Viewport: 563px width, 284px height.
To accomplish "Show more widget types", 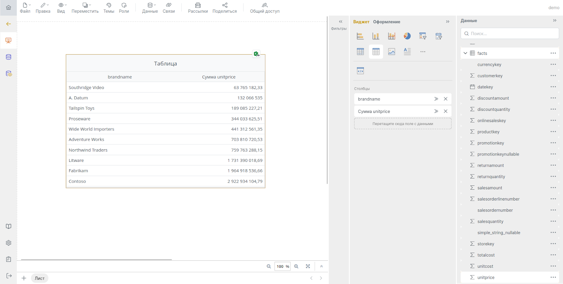I will tap(423, 52).
